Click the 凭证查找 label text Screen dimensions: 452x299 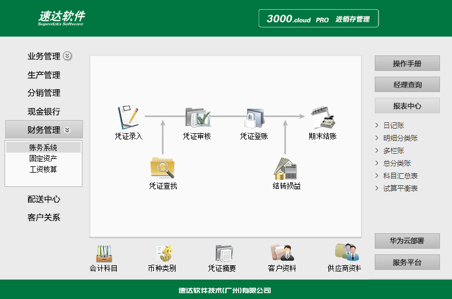click(x=163, y=186)
